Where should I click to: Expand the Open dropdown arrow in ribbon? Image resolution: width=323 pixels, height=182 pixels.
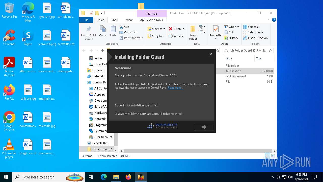pos(238,27)
